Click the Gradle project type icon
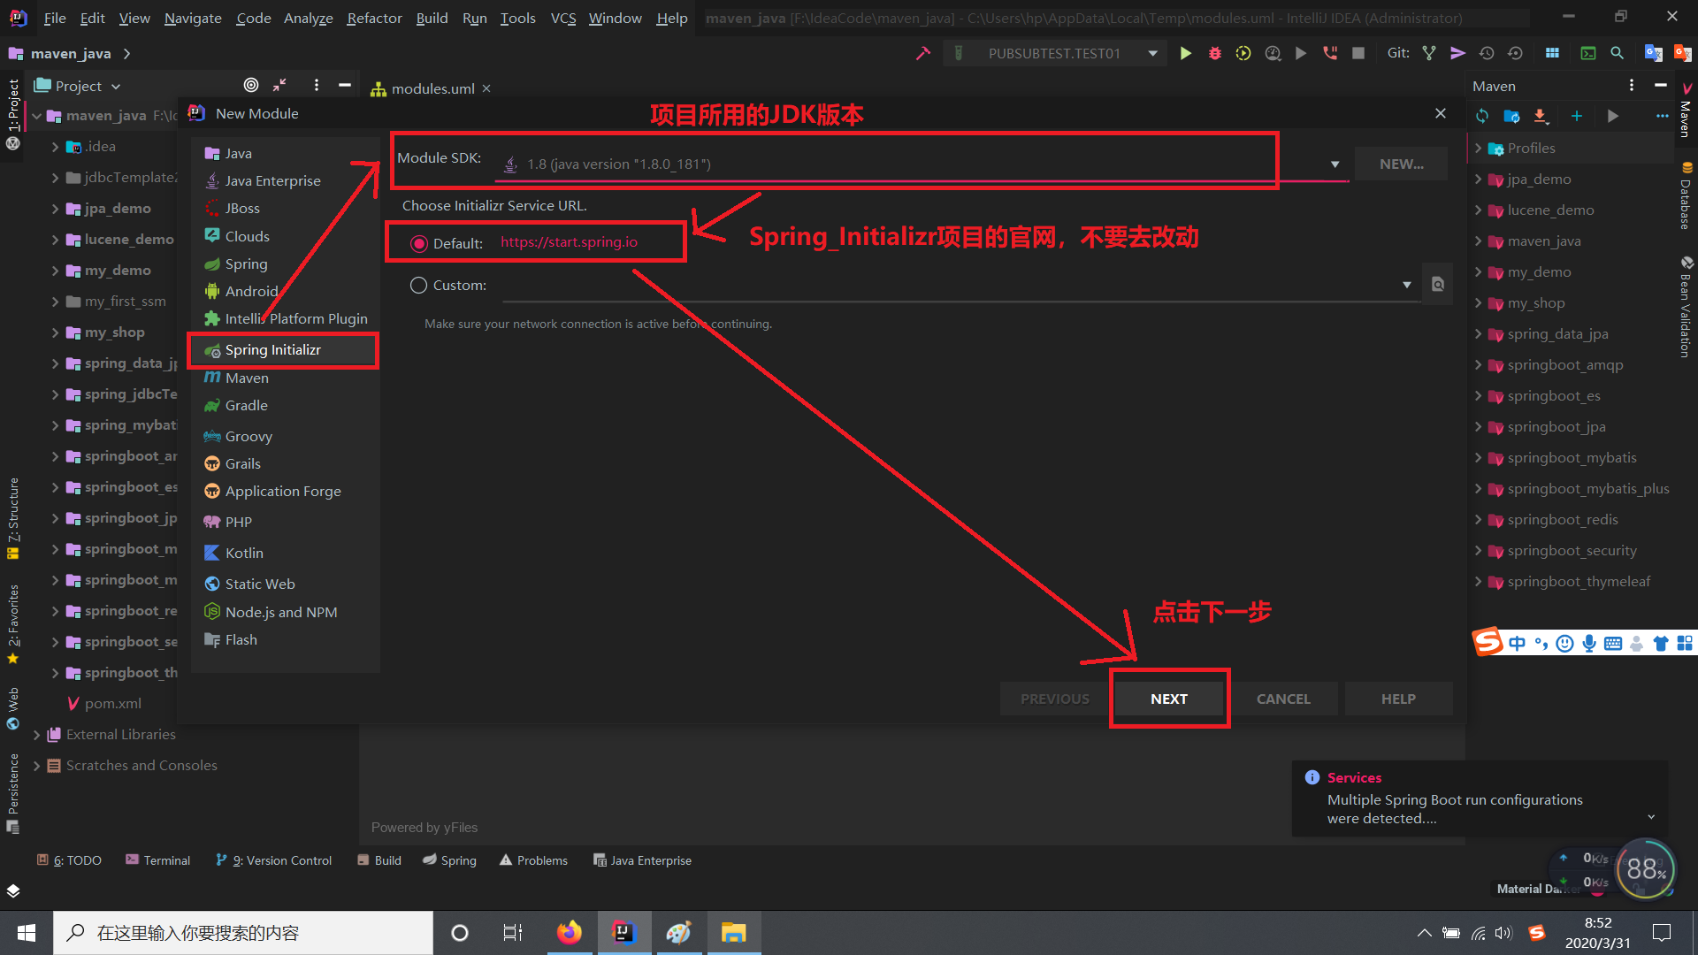Viewport: 1698px width, 955px height. coord(213,405)
